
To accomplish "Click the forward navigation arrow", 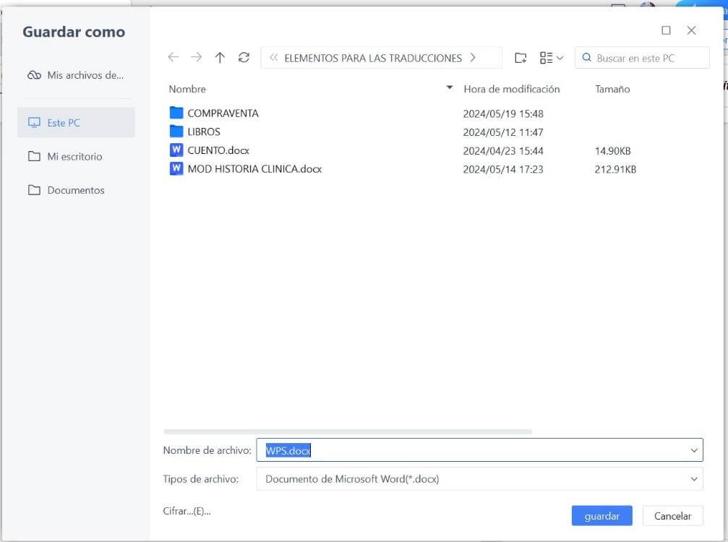I will coord(196,56).
